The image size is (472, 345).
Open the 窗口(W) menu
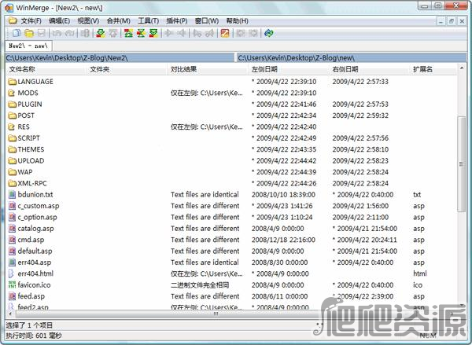pyautogui.click(x=206, y=21)
